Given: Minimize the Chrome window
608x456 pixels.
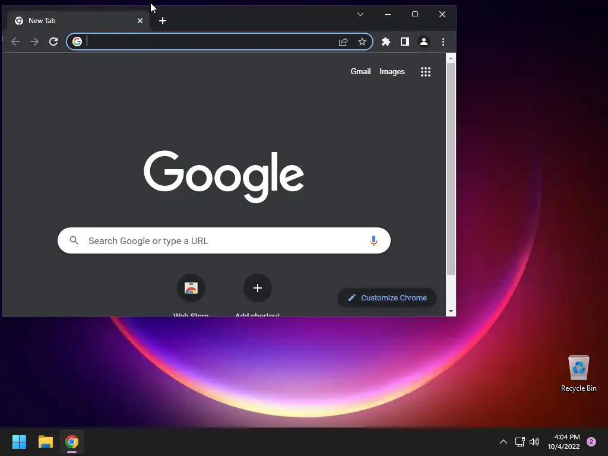Looking at the screenshot, I should click(x=387, y=14).
